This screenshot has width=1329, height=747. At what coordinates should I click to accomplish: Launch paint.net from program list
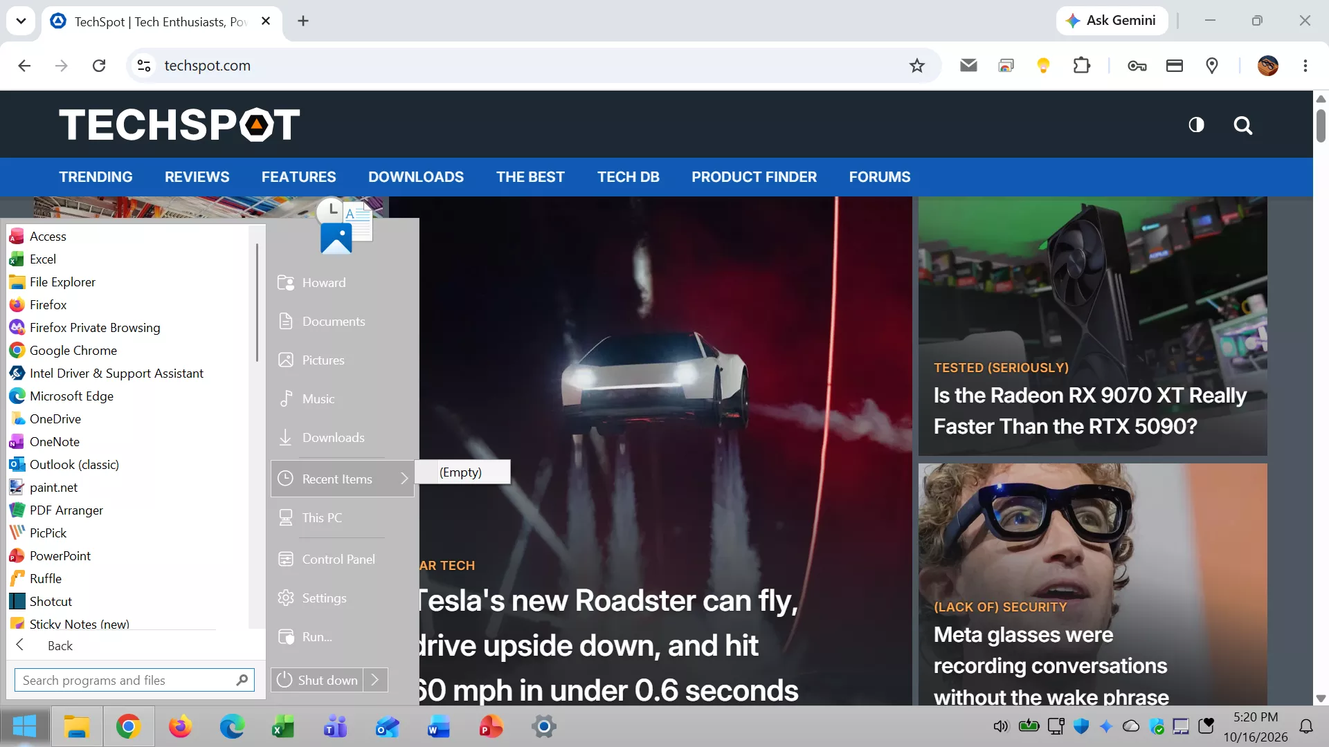[53, 488]
